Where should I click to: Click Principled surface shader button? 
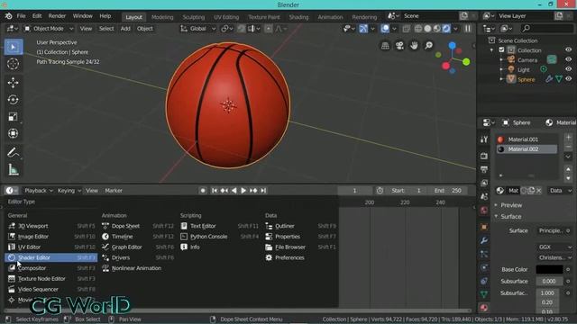click(x=551, y=230)
